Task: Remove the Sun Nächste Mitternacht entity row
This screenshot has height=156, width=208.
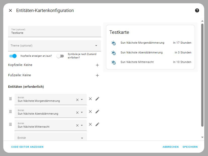Action: point(90,124)
